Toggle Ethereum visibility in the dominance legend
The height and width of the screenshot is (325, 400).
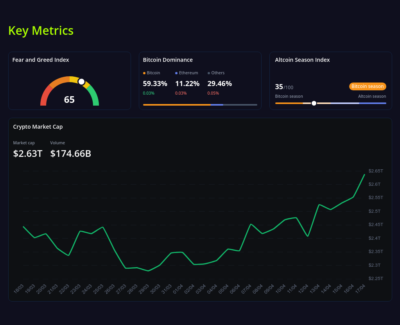point(187,73)
